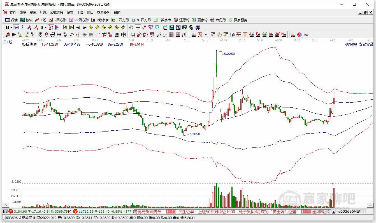The height and width of the screenshot is (223, 376).
Task: Step right with the black right arrow
Action: (x=85, y=27)
